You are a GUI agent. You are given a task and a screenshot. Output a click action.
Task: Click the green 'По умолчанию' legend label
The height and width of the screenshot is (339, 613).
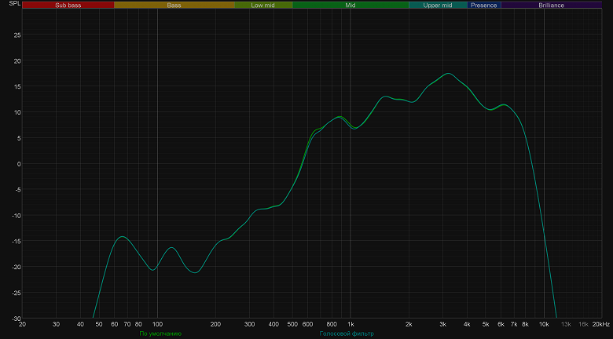click(160, 334)
